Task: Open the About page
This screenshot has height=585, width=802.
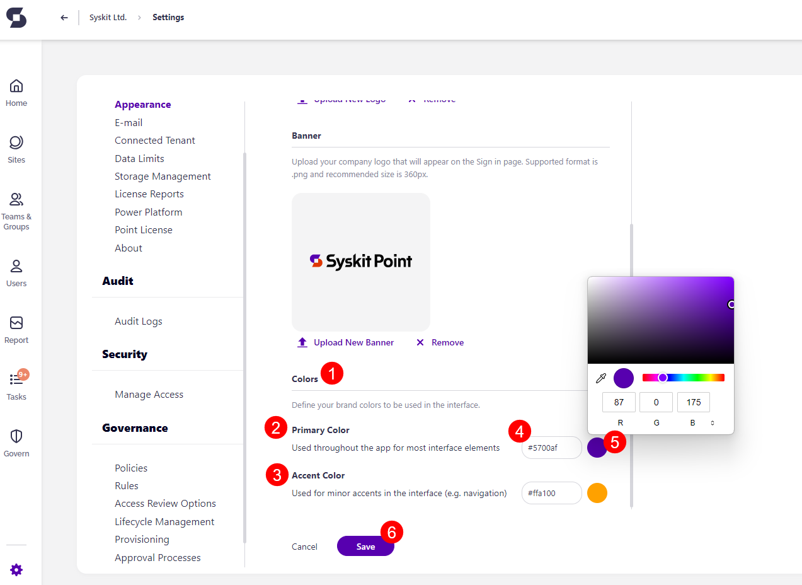Action: pos(129,248)
